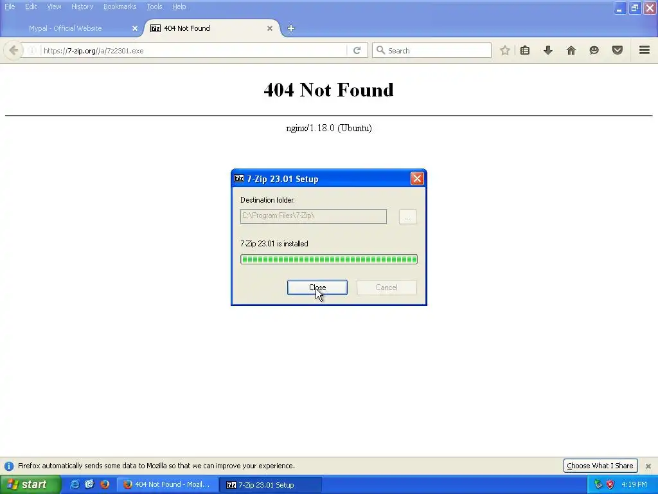Click the Choose What I Share button
Viewport: 658px width, 494px height.
(600, 466)
